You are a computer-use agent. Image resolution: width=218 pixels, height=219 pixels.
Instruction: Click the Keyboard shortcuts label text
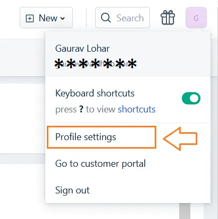[x=95, y=93]
